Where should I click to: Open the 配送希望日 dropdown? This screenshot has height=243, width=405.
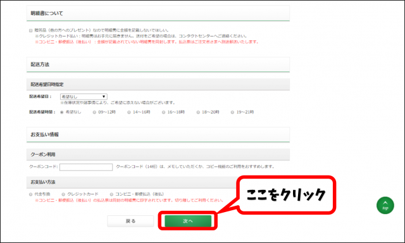(84, 97)
